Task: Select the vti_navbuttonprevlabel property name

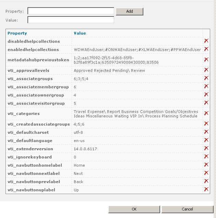Action: point(34,182)
